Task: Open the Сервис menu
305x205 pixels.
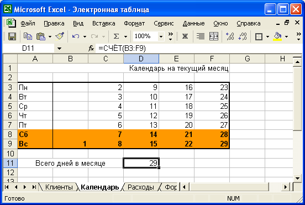Action: point(164,23)
